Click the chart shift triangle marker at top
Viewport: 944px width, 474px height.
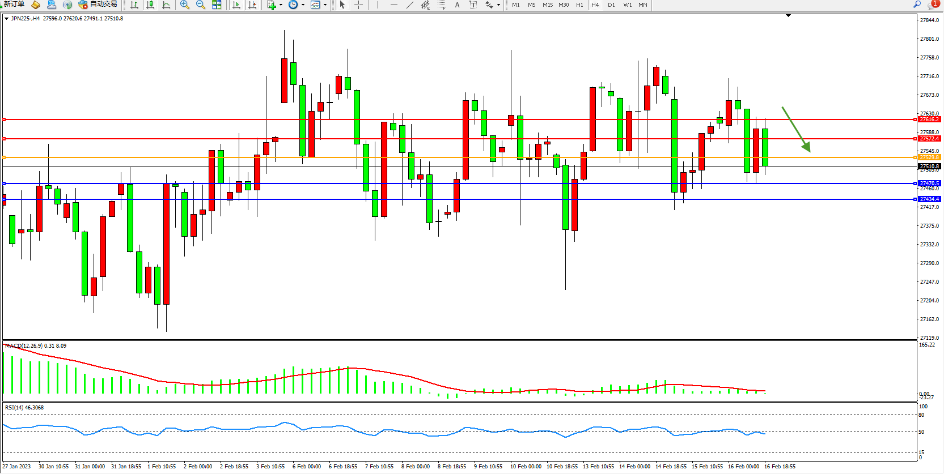[x=788, y=15]
